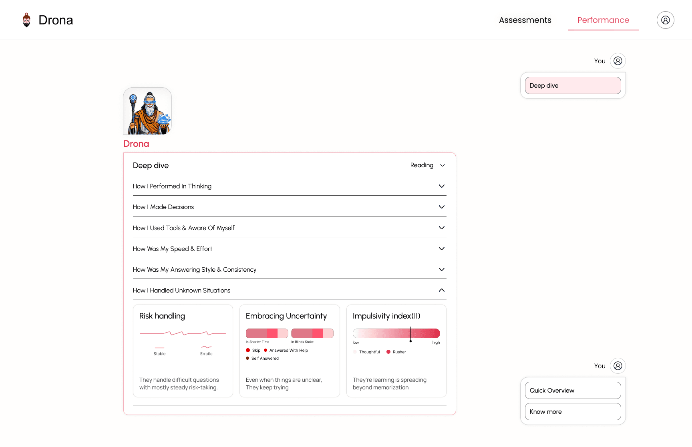Viewport: 692px width, 447px height.
Task: Click the Quick Overview button
Action: (x=573, y=390)
